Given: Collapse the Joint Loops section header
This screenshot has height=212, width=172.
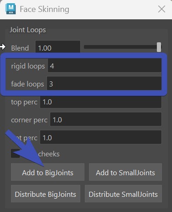Looking at the screenshot, I should [x=28, y=30].
